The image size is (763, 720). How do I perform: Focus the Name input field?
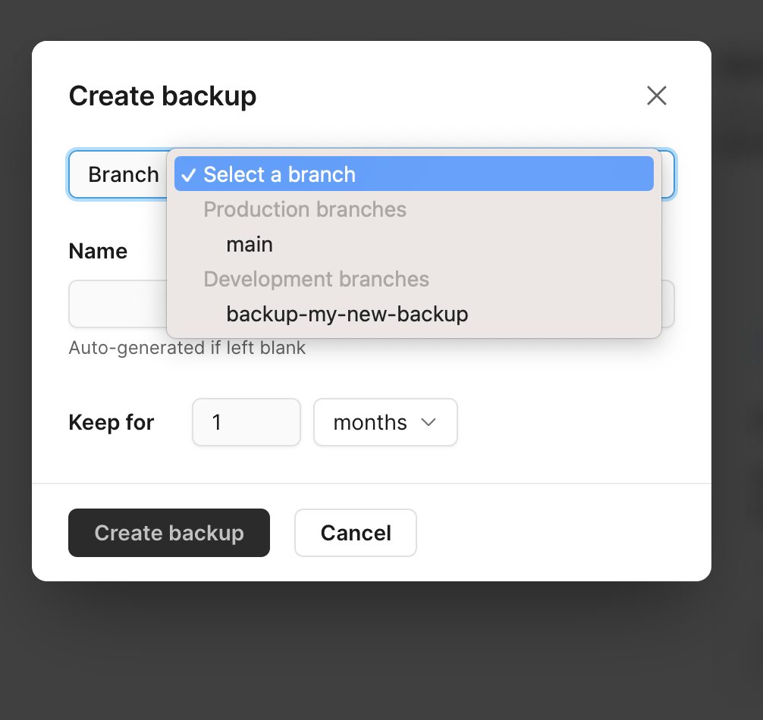pos(114,304)
